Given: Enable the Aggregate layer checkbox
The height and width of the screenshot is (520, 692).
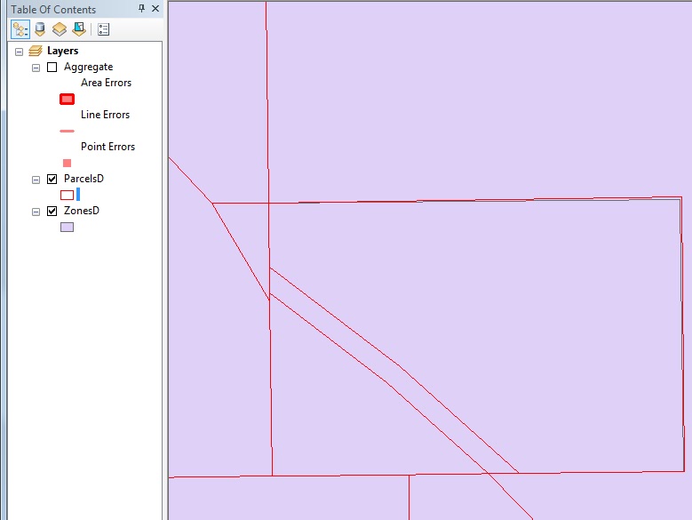Looking at the screenshot, I should [x=52, y=67].
